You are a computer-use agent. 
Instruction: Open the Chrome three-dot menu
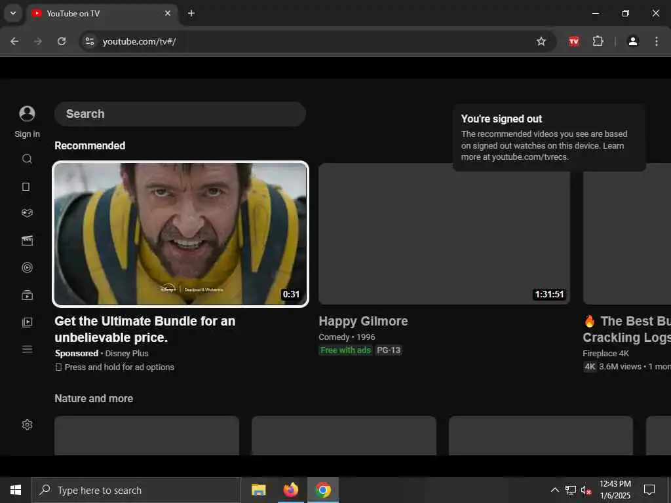point(657,41)
